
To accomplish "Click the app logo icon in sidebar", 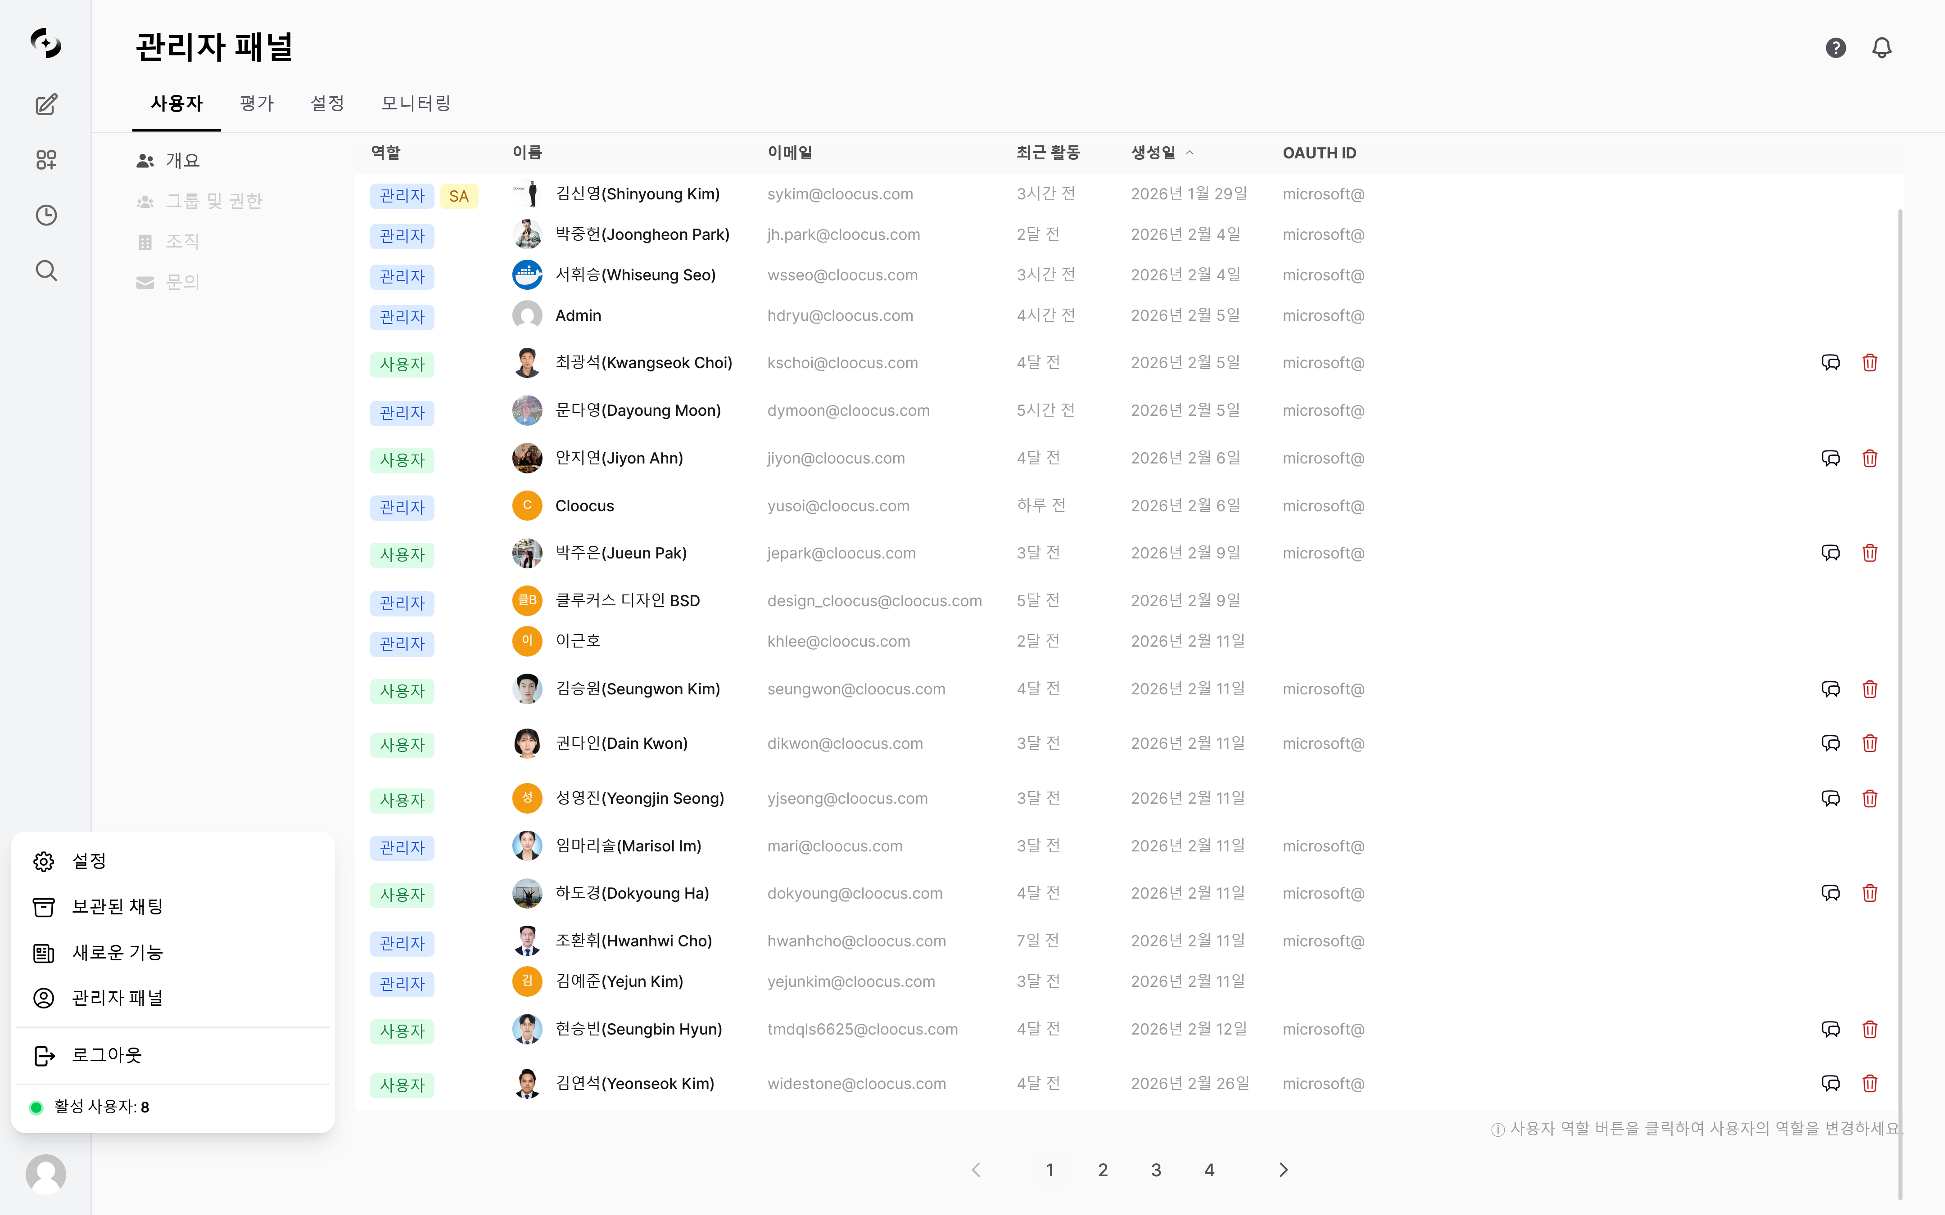I will click(x=46, y=43).
